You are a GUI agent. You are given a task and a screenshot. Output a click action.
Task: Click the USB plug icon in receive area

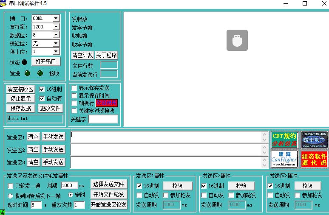pos(237,40)
